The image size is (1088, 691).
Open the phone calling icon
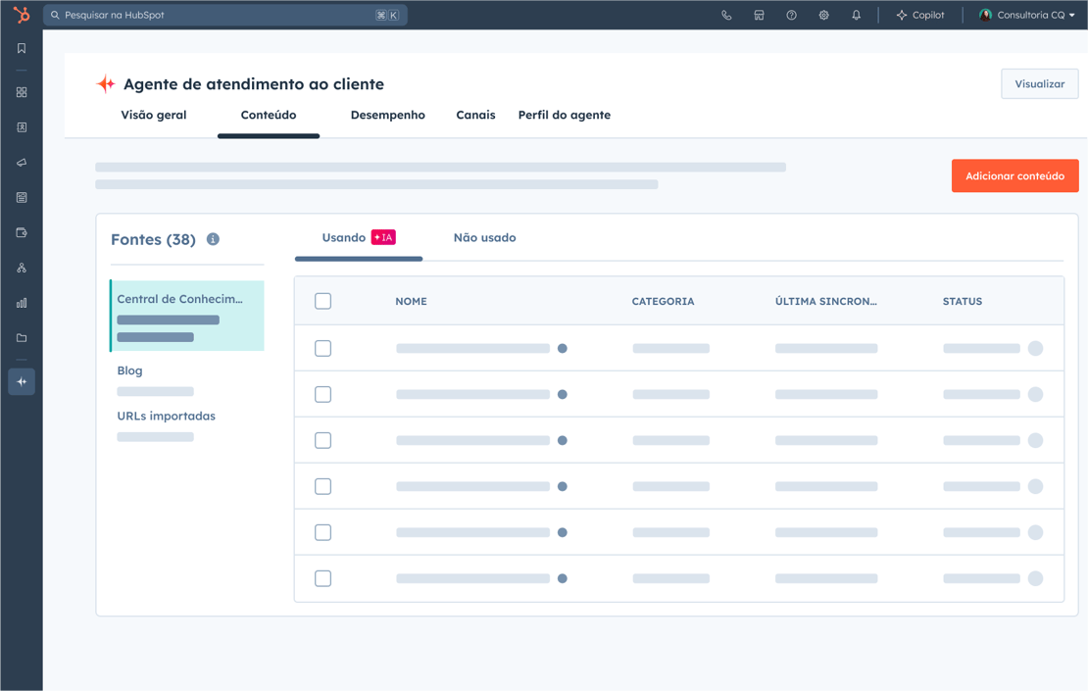726,16
